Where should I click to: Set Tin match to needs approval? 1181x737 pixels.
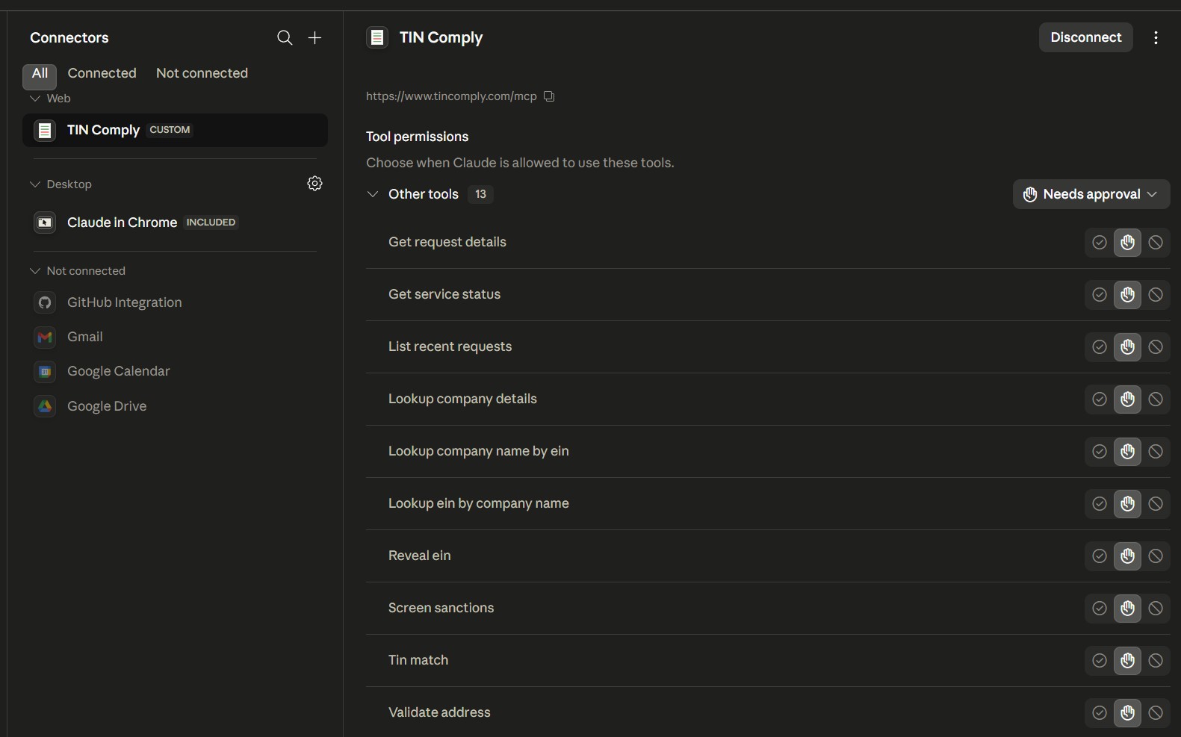pyautogui.click(x=1128, y=660)
